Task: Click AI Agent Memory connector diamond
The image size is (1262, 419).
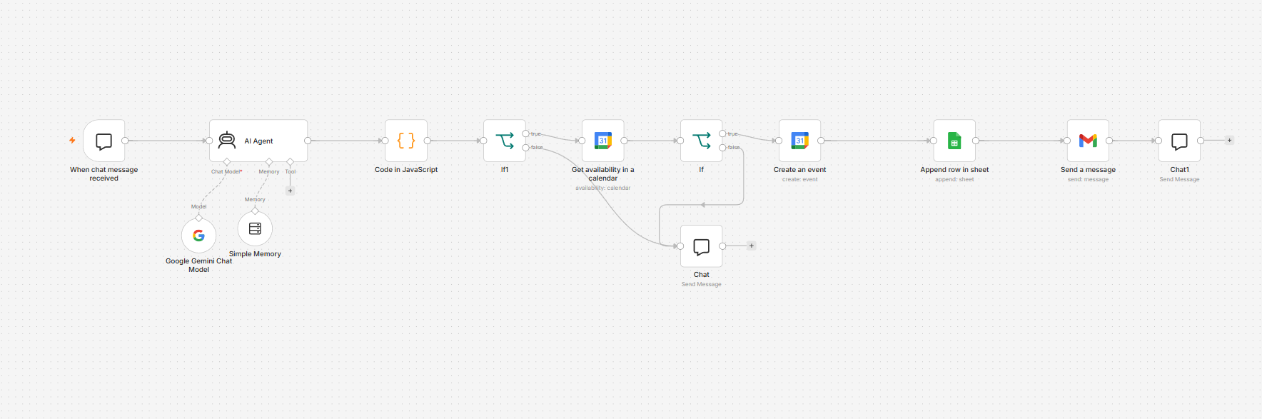Action: pyautogui.click(x=269, y=161)
